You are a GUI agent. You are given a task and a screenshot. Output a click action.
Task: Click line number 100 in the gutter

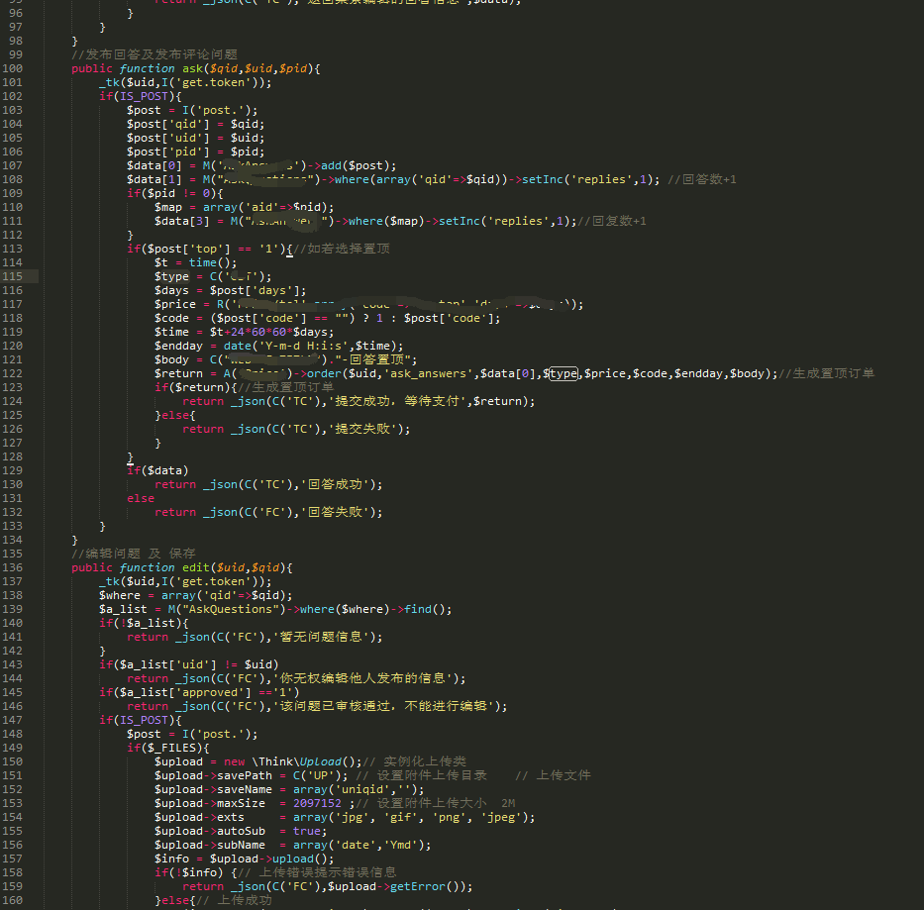(x=12, y=68)
